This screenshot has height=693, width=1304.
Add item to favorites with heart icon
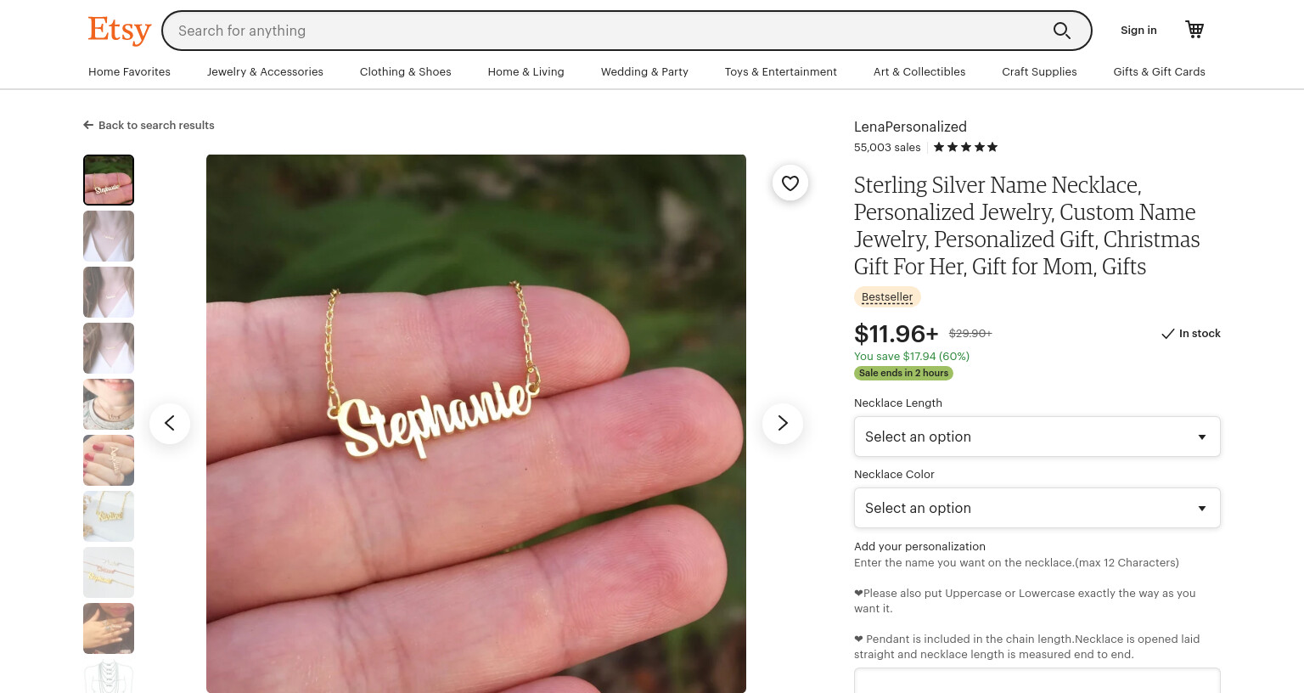pos(790,183)
